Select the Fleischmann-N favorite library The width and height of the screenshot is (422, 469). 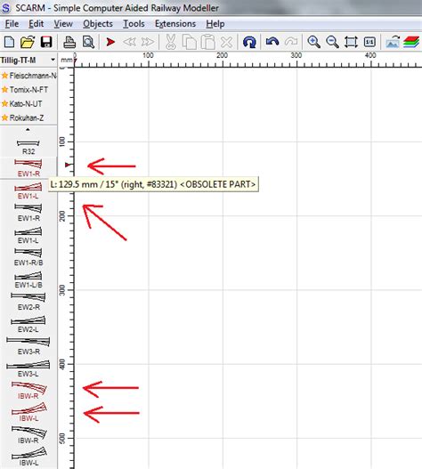click(28, 76)
